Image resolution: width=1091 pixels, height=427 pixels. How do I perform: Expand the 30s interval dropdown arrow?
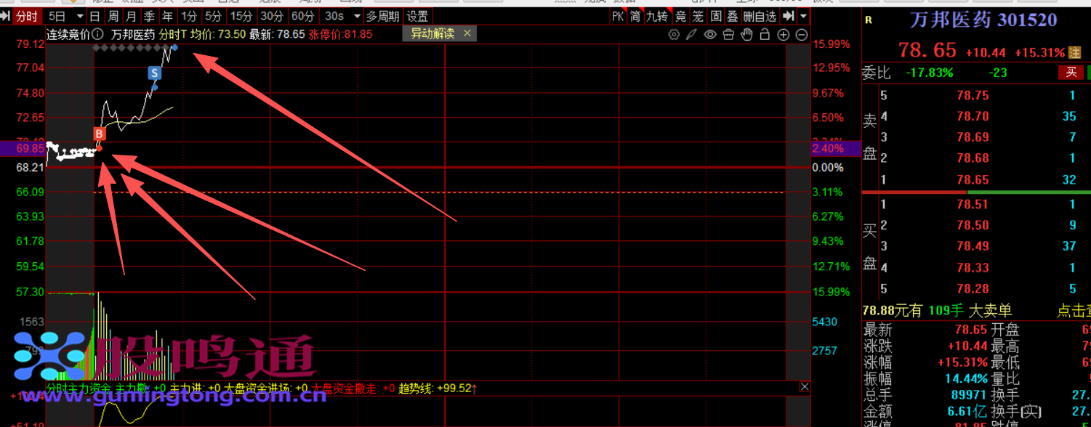point(356,16)
